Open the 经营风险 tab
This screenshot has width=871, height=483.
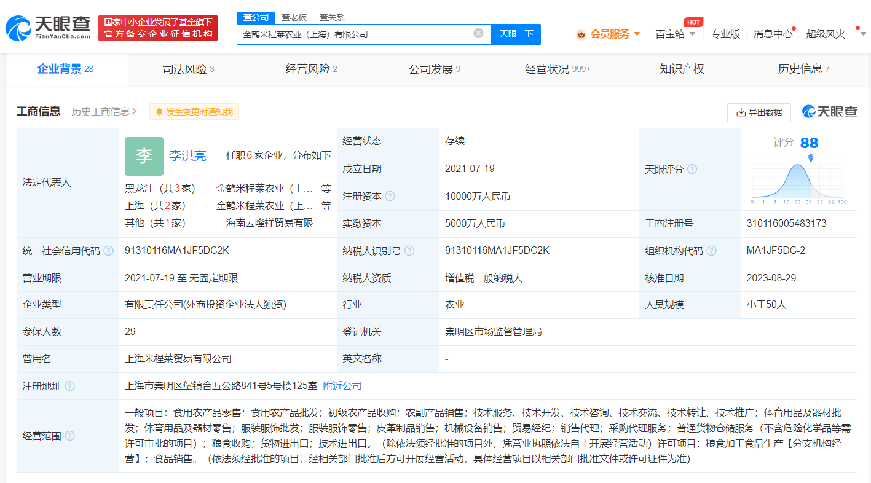point(311,69)
